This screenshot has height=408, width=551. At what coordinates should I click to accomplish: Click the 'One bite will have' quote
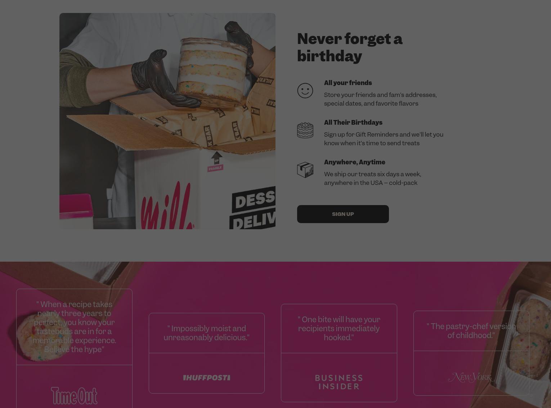(x=339, y=328)
